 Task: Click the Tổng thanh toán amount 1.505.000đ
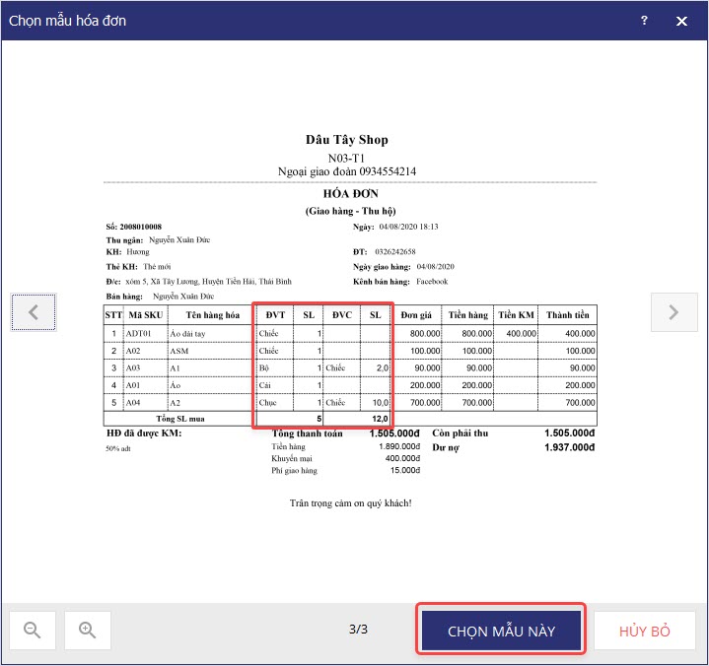(394, 433)
